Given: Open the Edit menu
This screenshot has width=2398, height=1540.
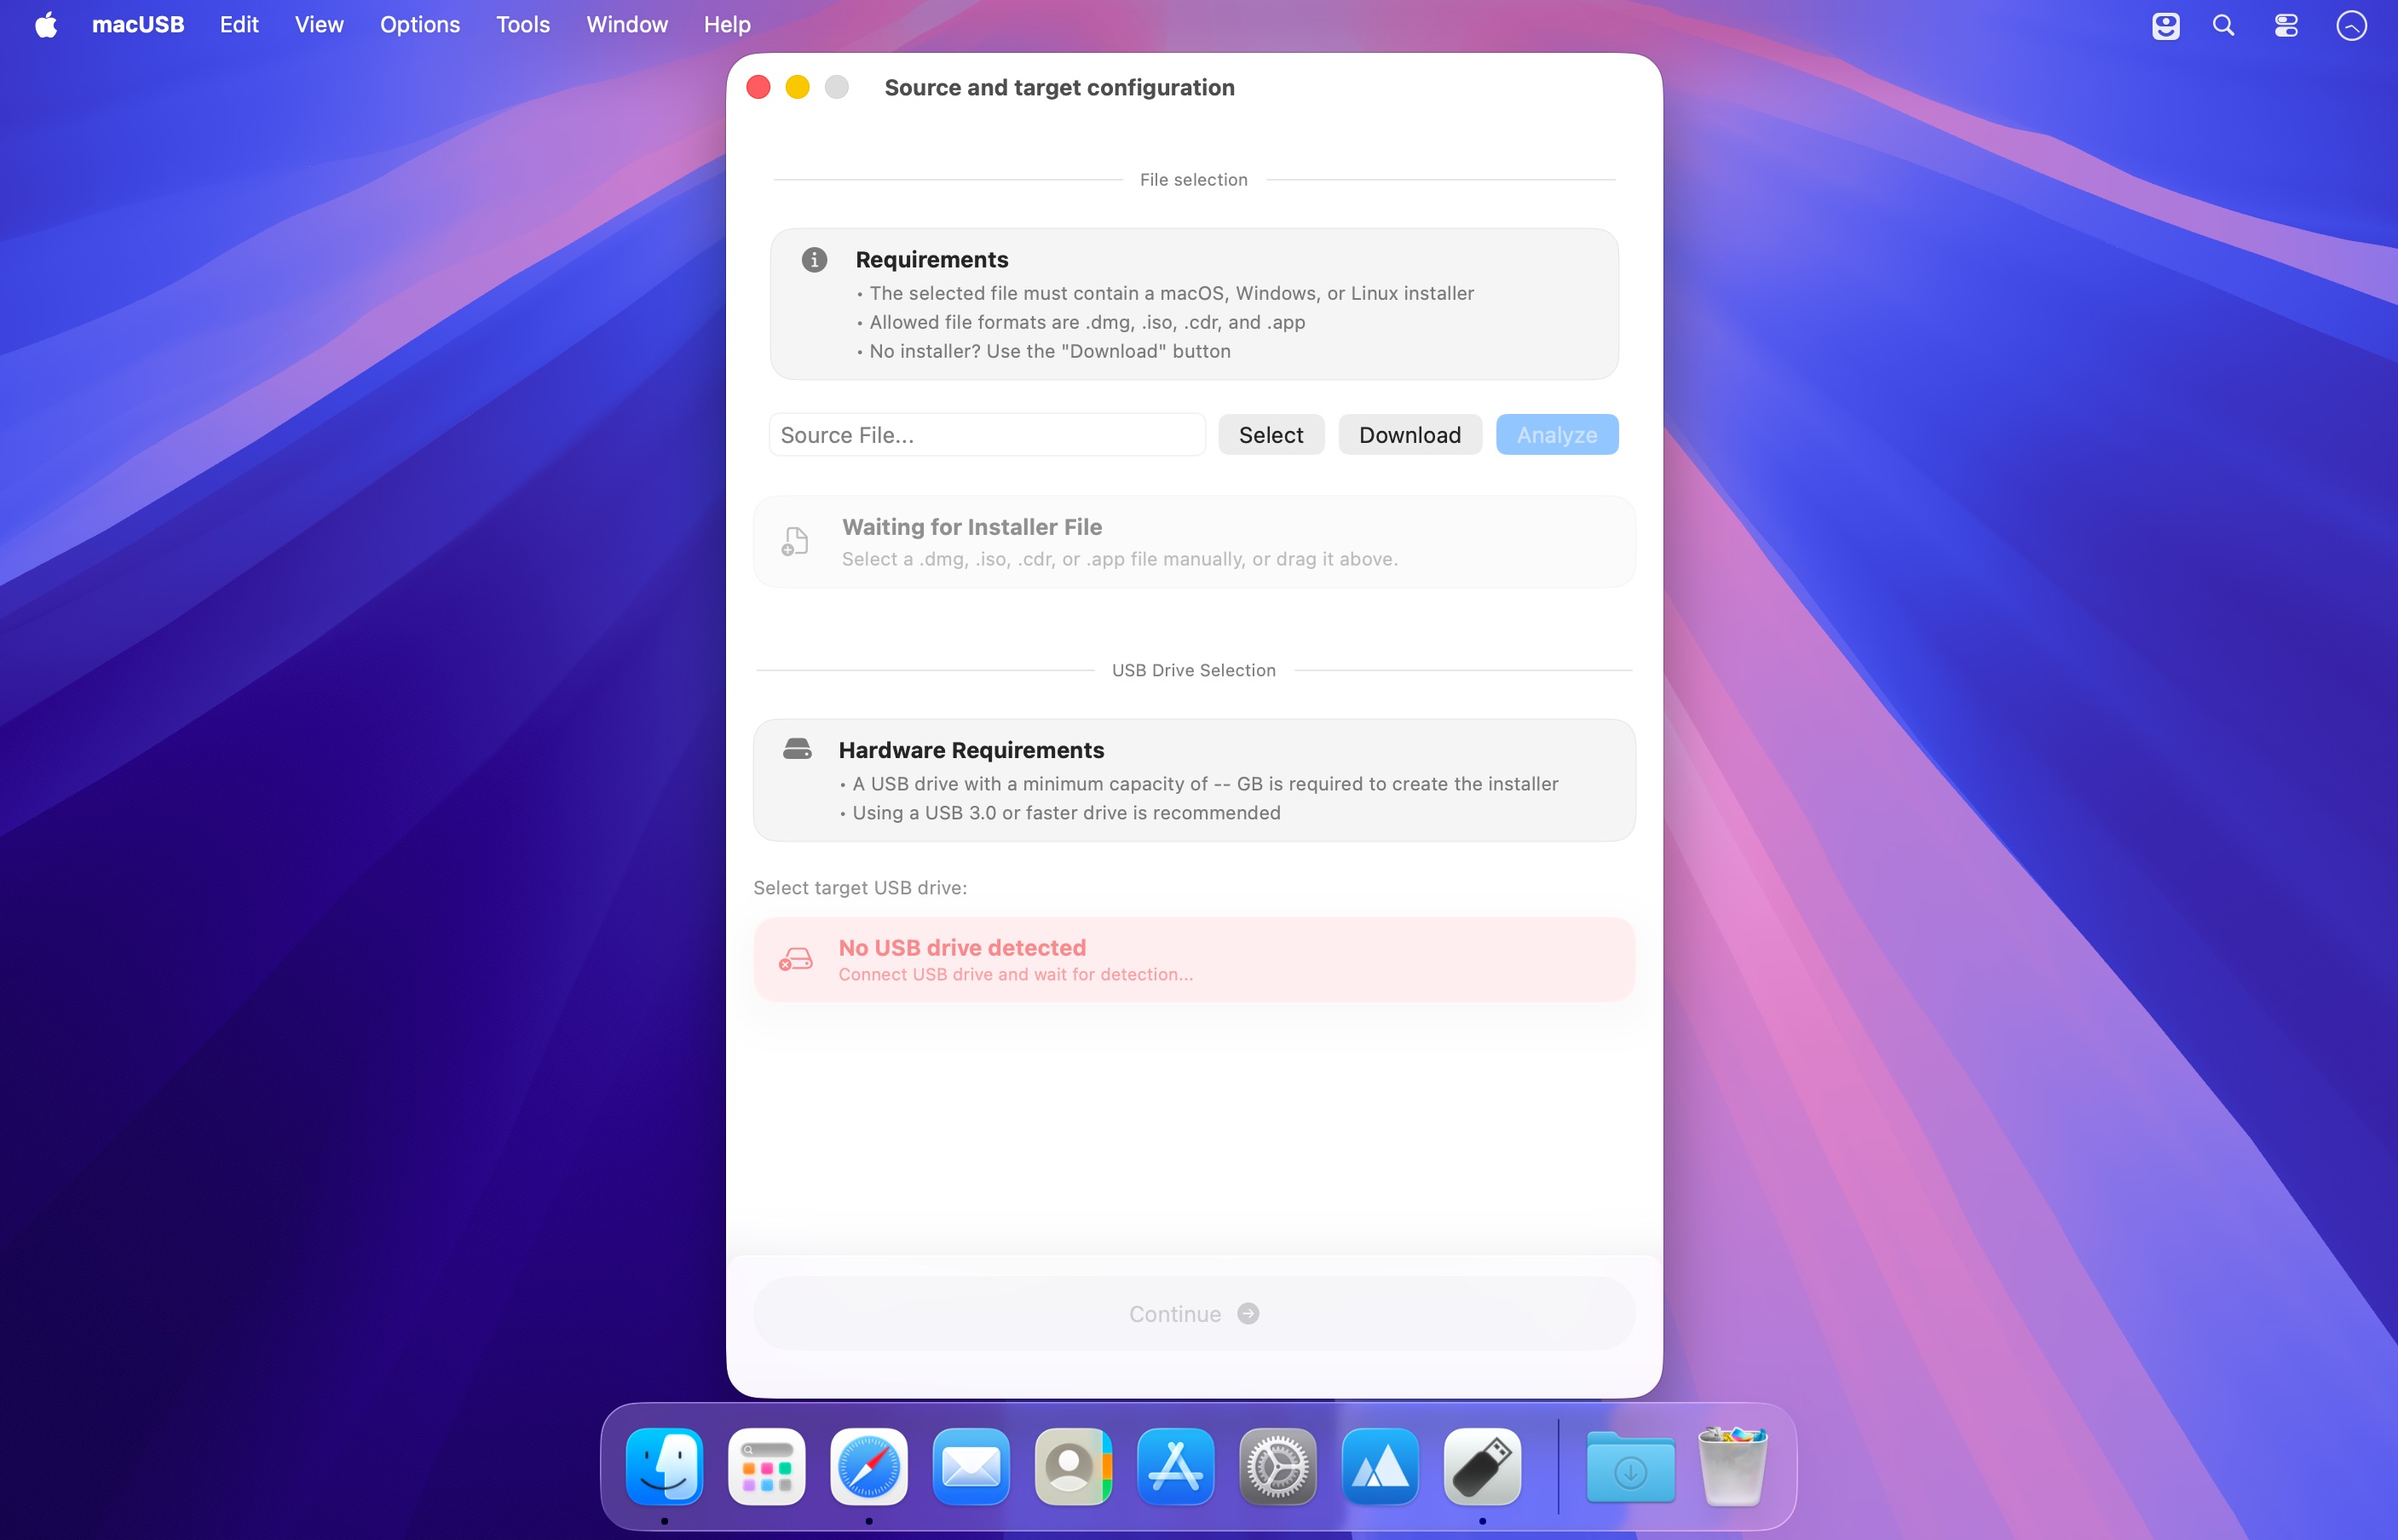Looking at the screenshot, I should point(239,25).
